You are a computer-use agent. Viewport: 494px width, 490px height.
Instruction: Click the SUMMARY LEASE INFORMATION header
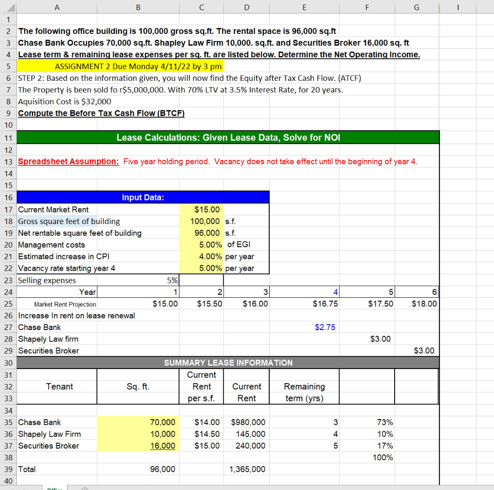228,363
